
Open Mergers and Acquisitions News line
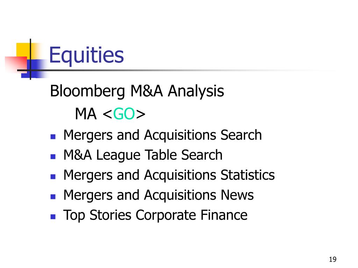click(x=158, y=195)
